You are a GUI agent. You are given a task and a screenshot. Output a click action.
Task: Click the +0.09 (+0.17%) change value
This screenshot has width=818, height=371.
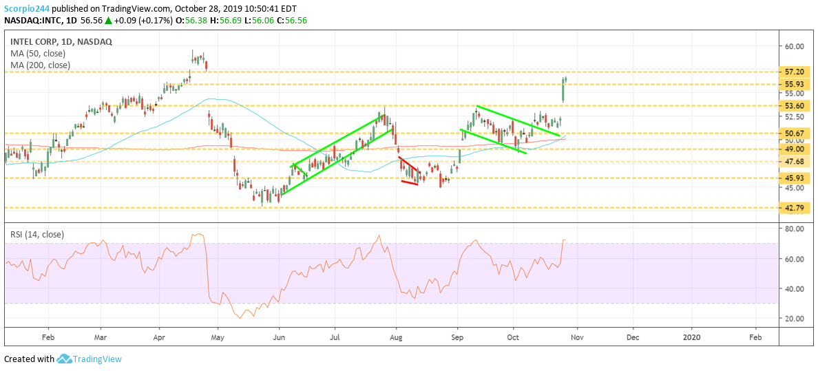pyautogui.click(x=143, y=21)
